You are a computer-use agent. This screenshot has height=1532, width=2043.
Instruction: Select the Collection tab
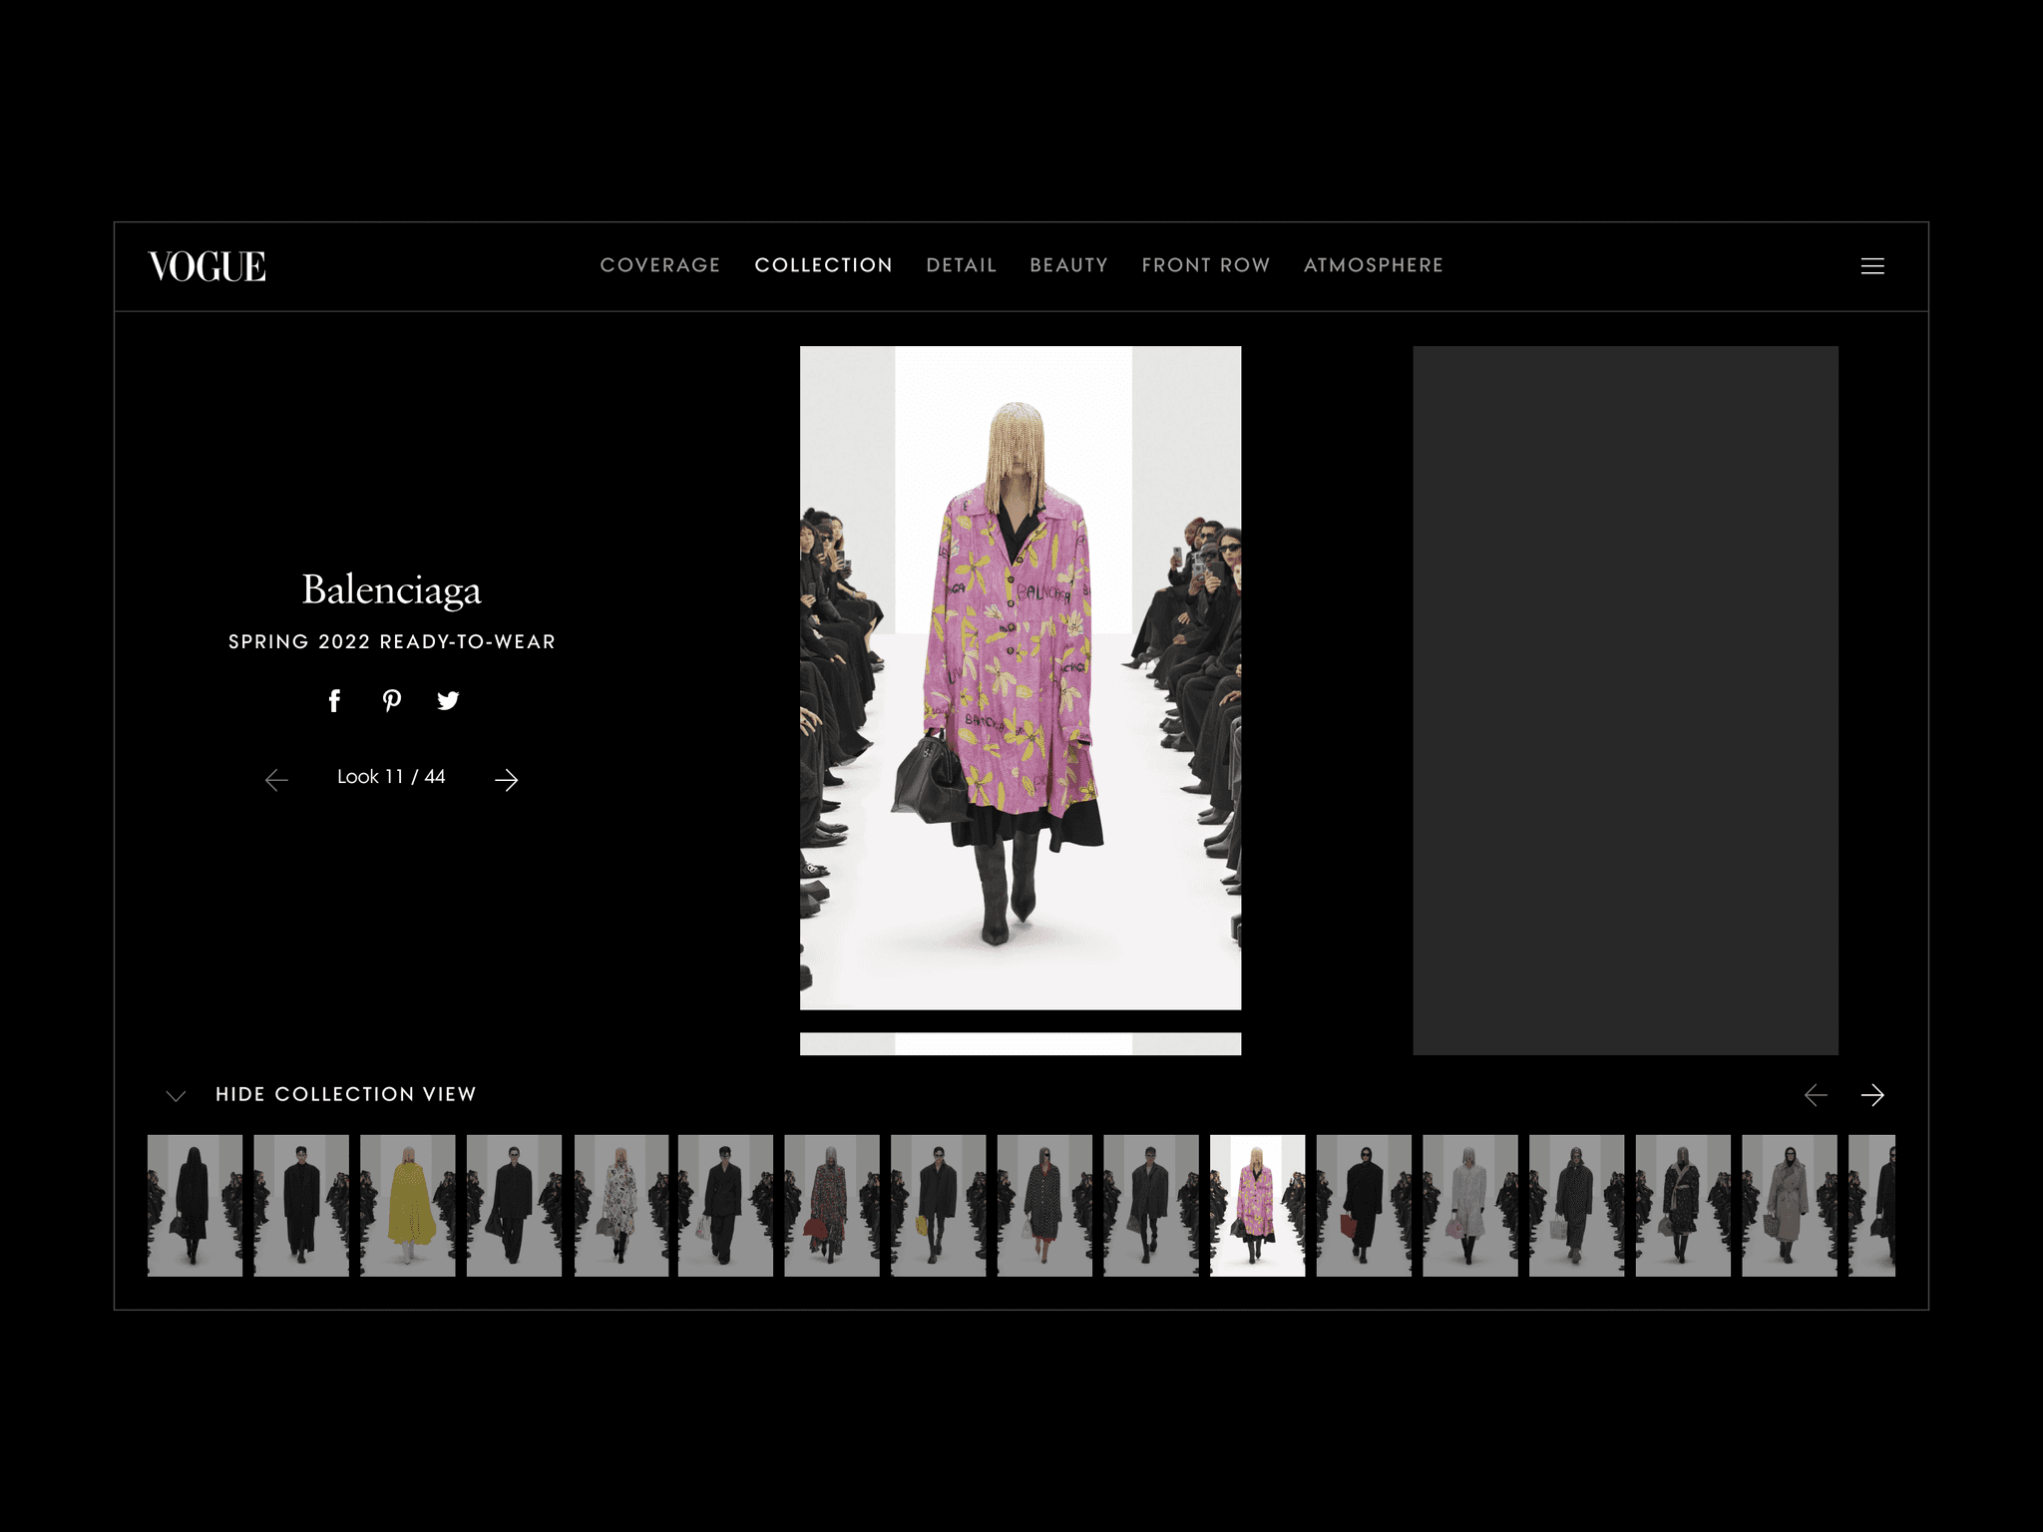[823, 265]
